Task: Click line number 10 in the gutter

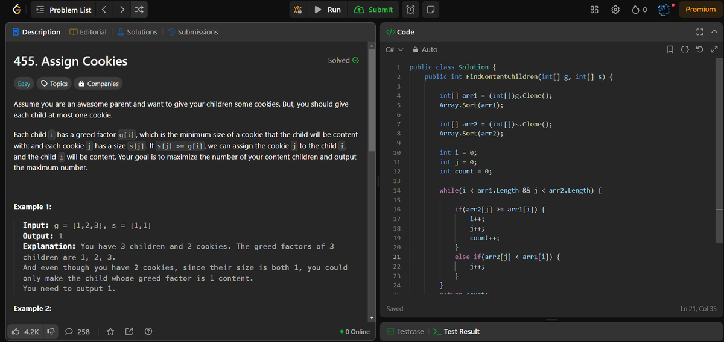Action: coord(396,153)
